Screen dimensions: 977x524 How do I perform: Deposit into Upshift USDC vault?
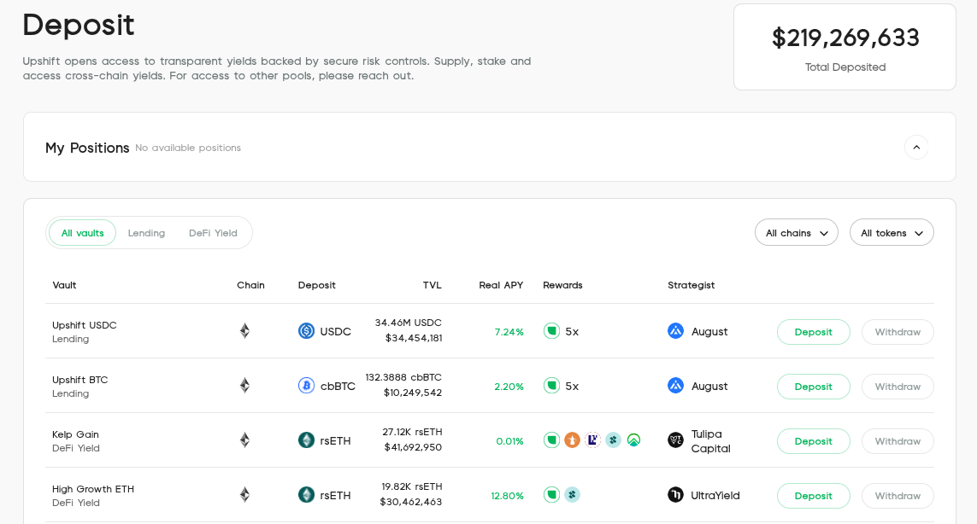[813, 332]
